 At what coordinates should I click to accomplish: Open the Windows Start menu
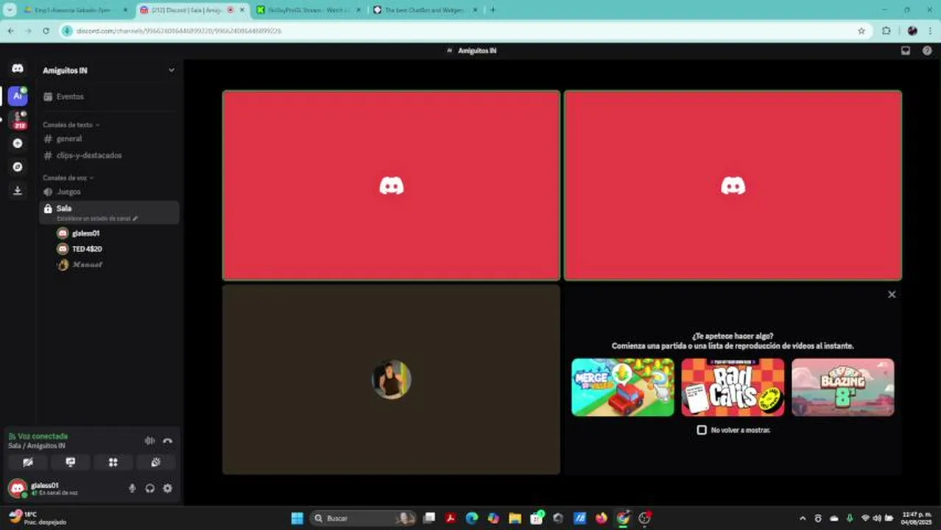[x=297, y=518]
